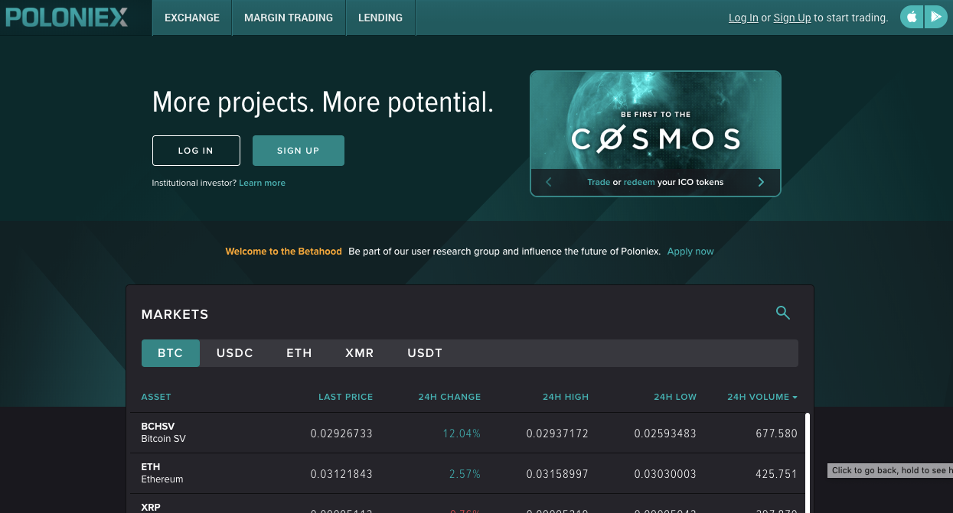Open the Google Play store icon

[x=936, y=17]
